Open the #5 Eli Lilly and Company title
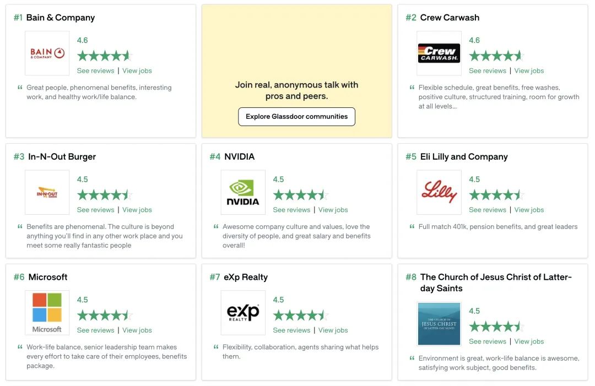 click(x=457, y=156)
